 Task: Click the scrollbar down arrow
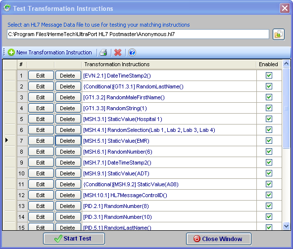tap(286, 226)
